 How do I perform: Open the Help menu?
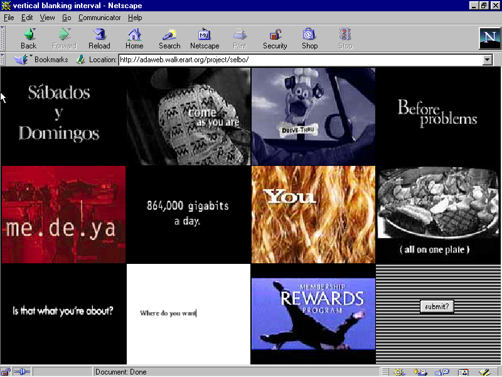135,18
